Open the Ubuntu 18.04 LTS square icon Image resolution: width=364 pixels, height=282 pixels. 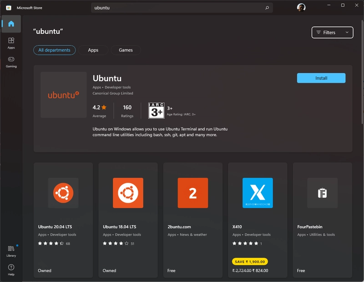pyautogui.click(x=128, y=193)
